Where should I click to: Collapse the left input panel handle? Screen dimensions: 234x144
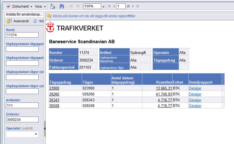coord(45,128)
